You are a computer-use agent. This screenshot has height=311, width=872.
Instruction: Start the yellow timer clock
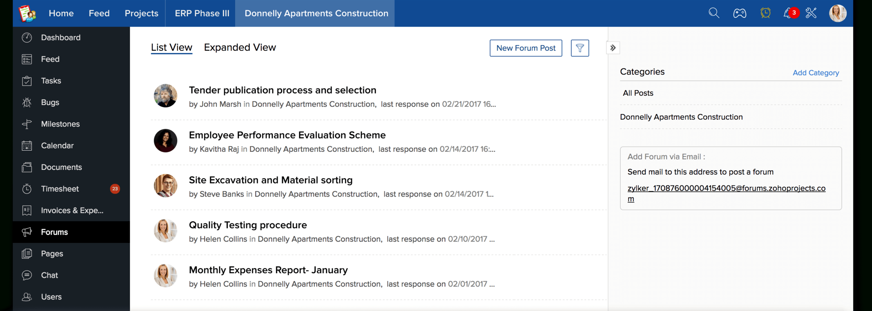[x=765, y=13]
